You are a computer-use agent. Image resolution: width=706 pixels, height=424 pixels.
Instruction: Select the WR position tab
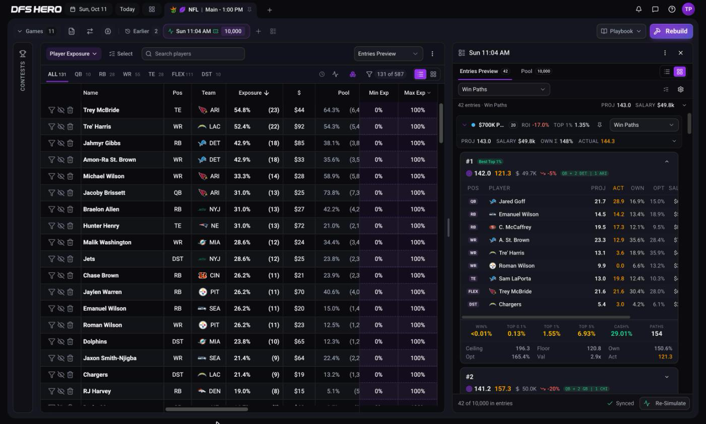tap(131, 74)
